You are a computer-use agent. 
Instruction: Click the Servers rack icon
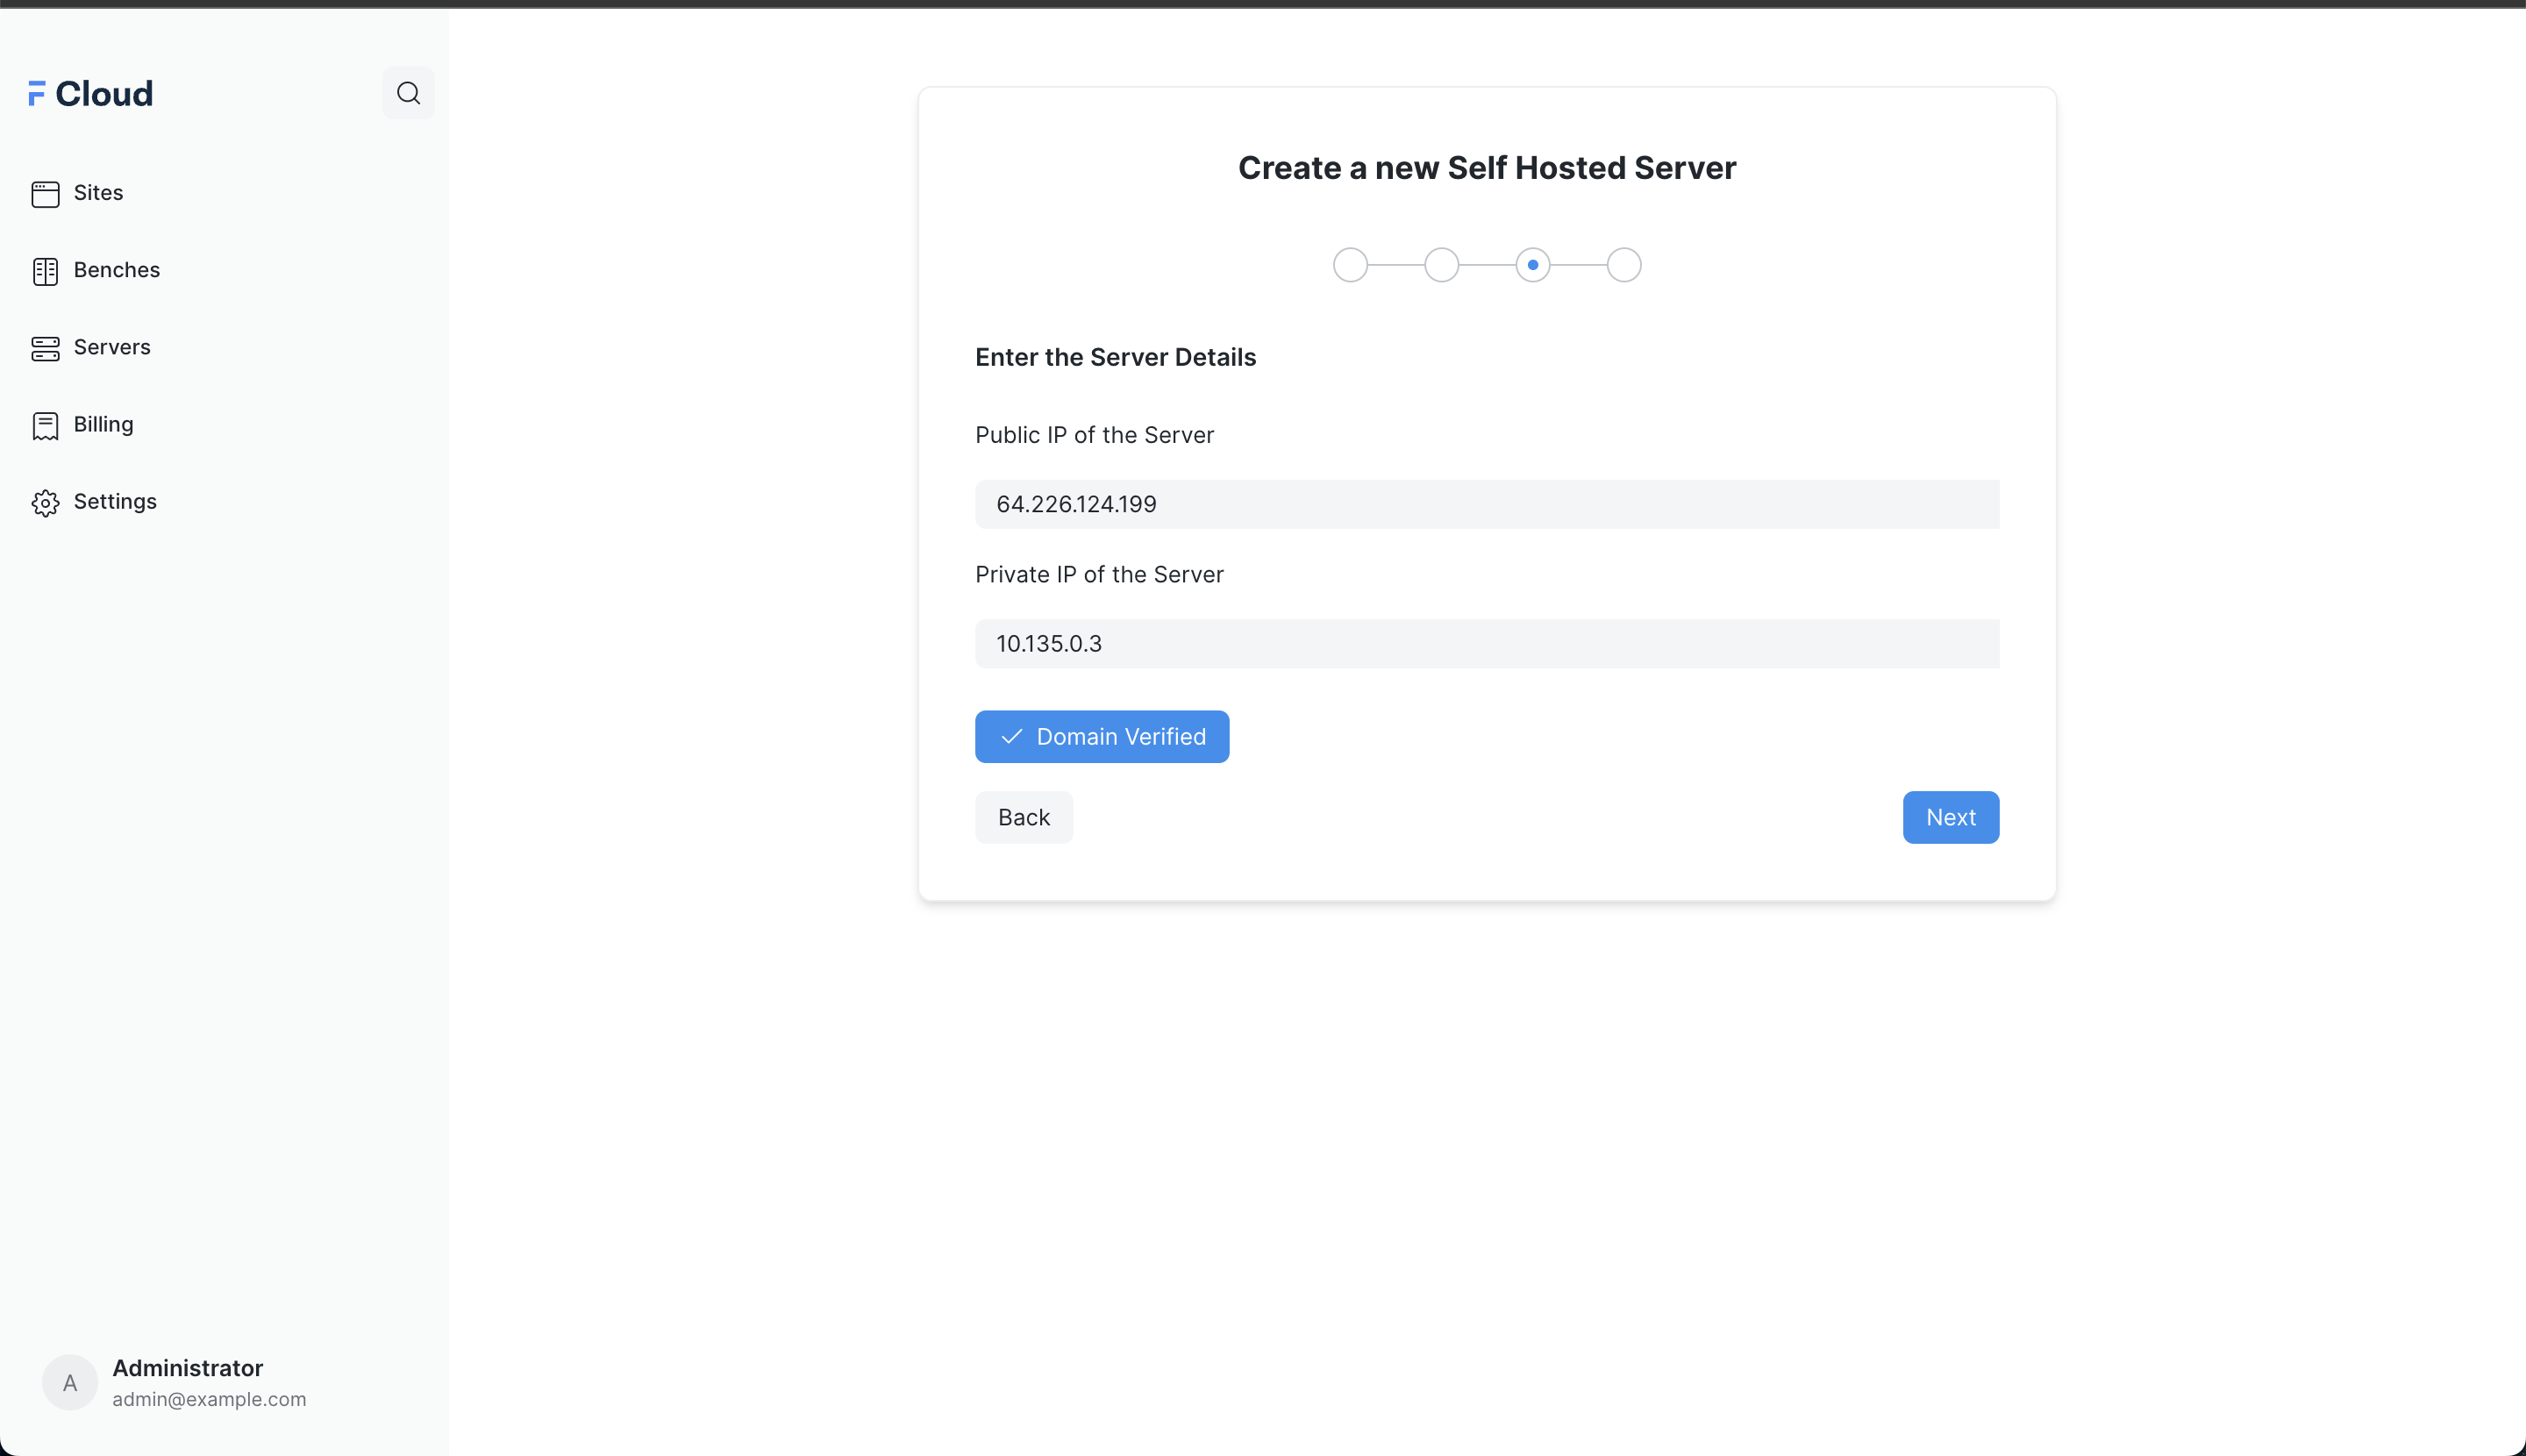click(45, 348)
